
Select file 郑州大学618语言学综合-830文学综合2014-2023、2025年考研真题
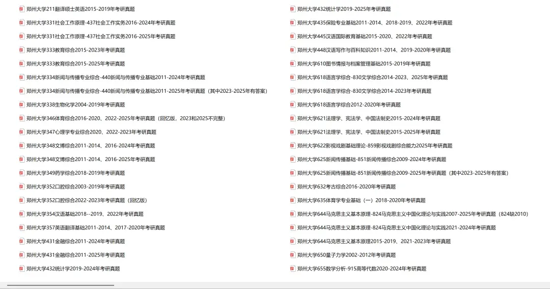(x=369, y=77)
